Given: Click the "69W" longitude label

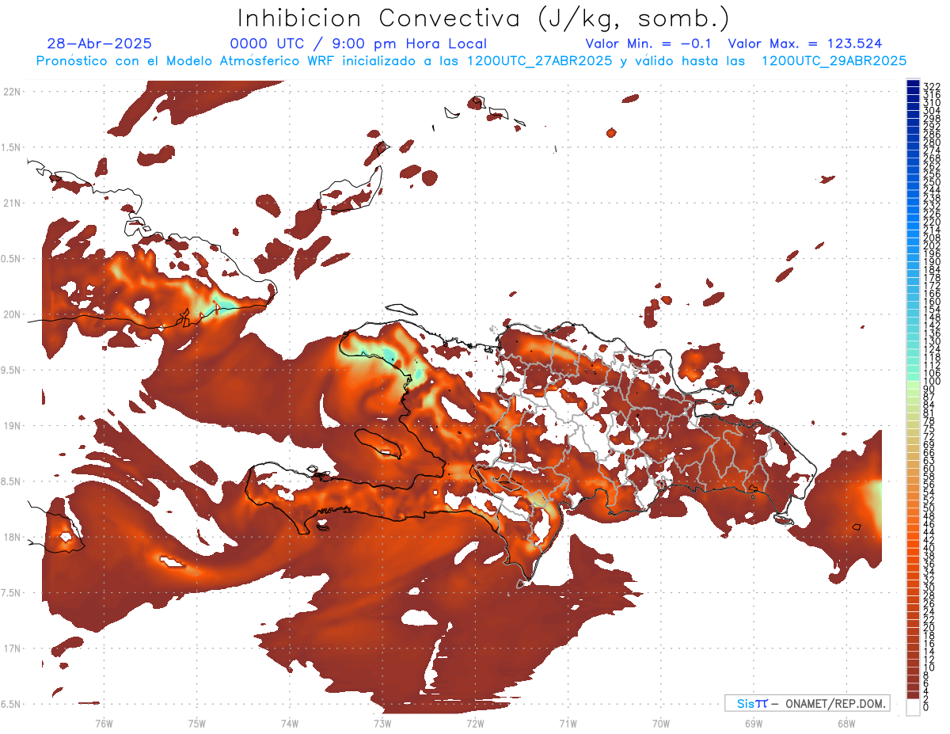Looking at the screenshot, I should 754,723.
